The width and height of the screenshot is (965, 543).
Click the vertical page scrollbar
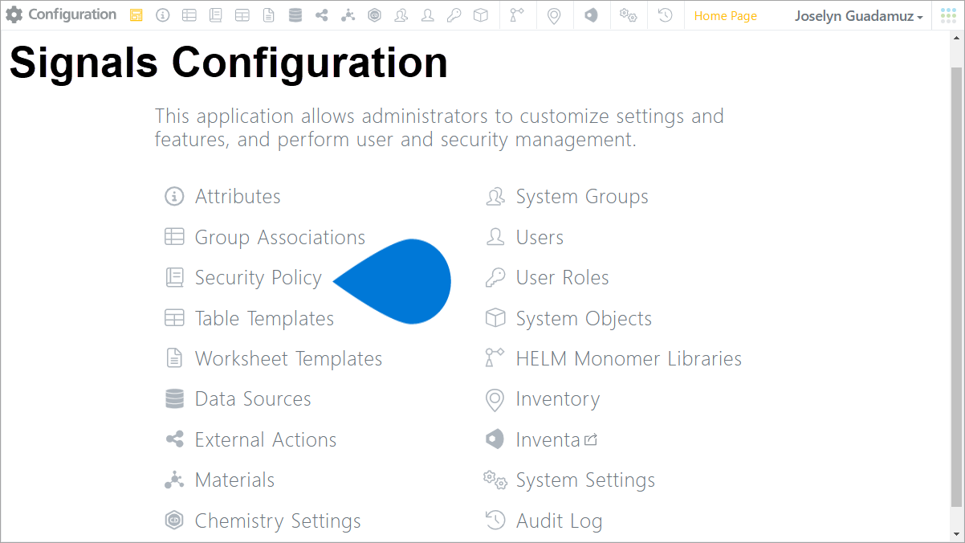tap(956, 287)
